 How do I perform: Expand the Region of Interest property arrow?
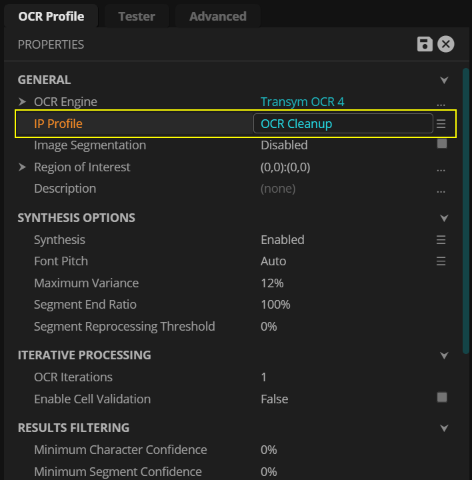(23, 167)
